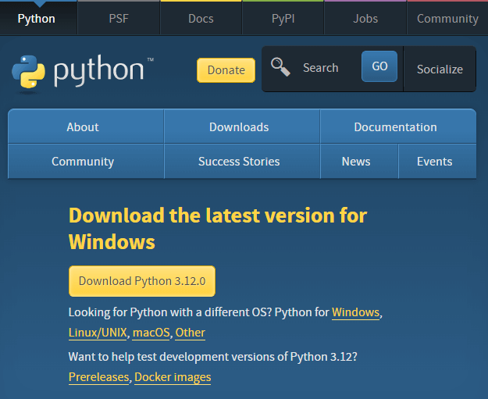Open the Documentation navigation menu

pos(395,127)
